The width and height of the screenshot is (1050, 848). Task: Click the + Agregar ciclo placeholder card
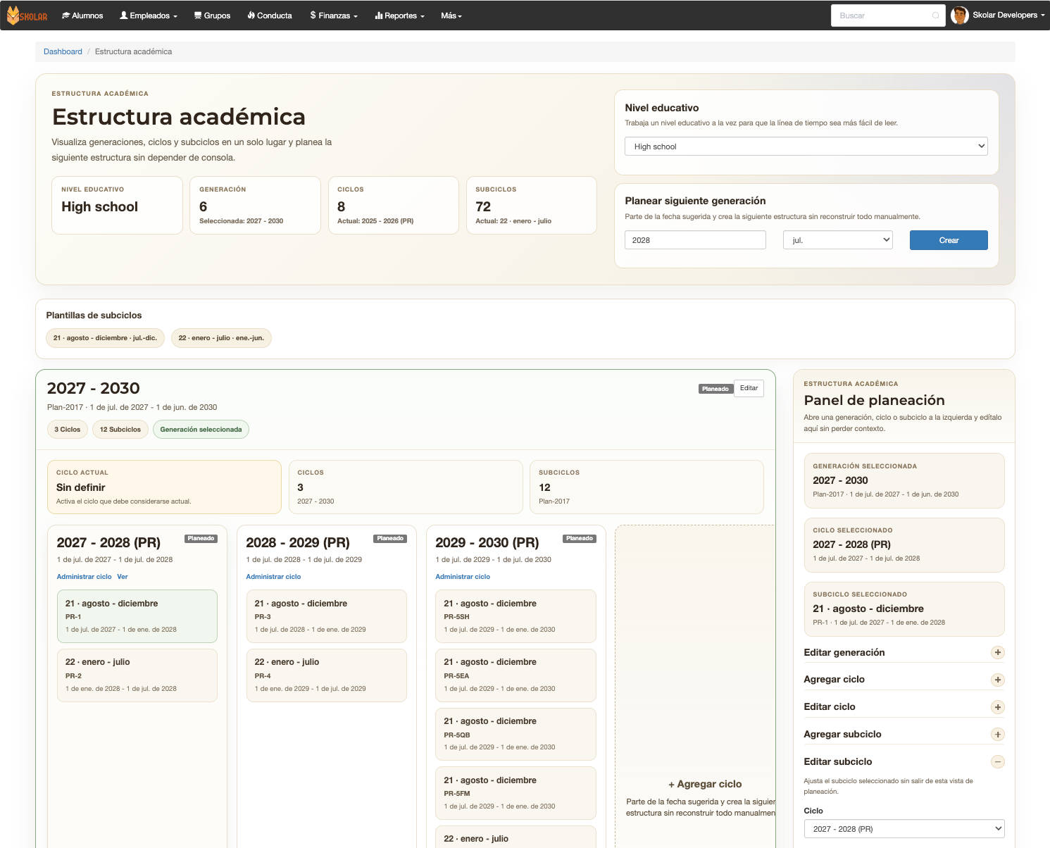(695, 784)
